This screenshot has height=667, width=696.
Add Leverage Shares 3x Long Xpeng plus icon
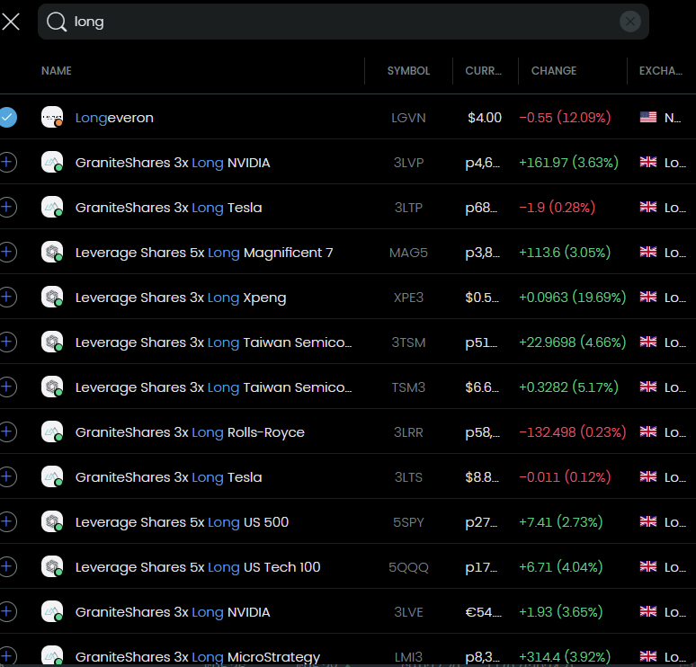tap(7, 297)
